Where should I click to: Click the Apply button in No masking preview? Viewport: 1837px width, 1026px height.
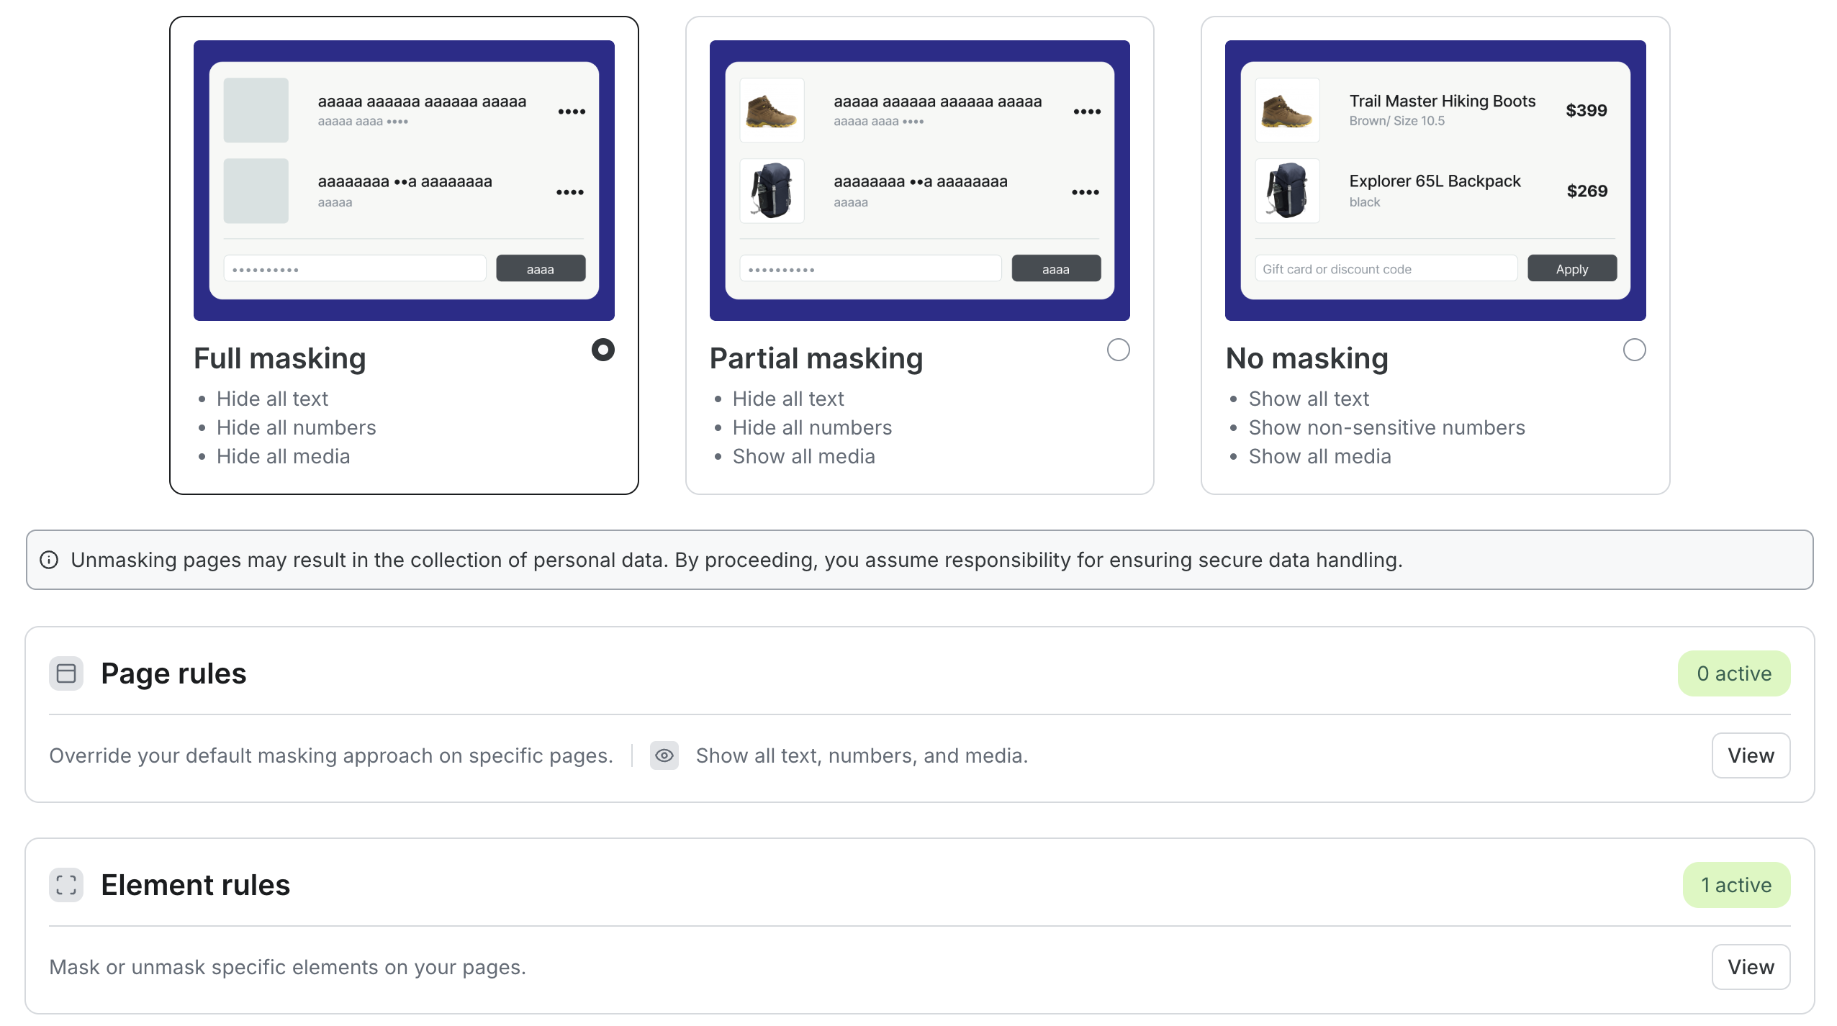(1572, 268)
